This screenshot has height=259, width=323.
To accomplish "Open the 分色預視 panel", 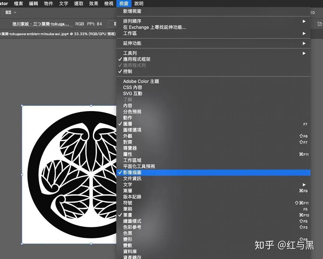I will tap(214, 112).
